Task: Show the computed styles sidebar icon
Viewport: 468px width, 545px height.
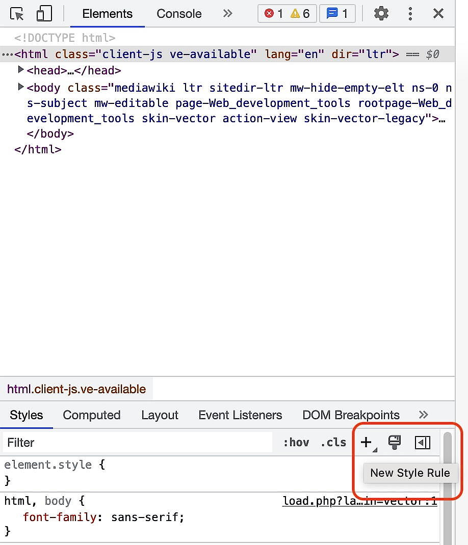Action: (x=422, y=442)
